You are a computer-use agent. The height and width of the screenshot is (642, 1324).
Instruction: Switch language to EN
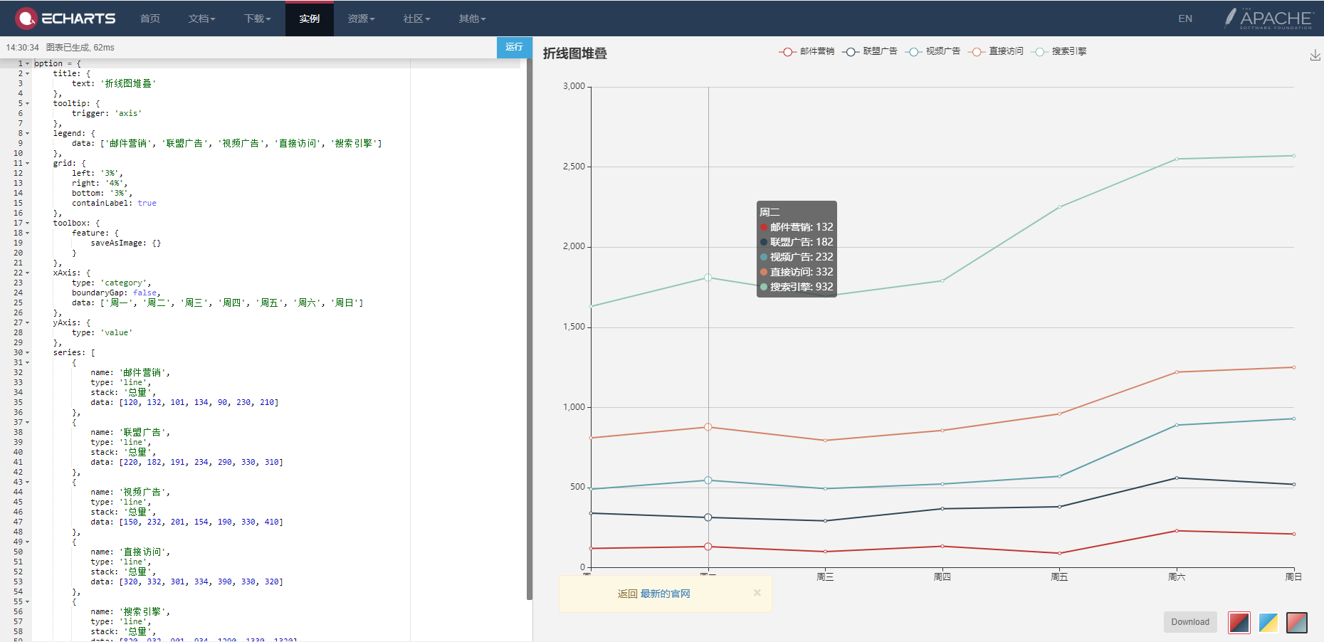[x=1185, y=19]
